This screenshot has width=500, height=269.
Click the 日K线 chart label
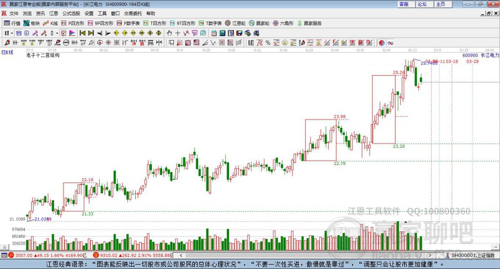(7, 52)
